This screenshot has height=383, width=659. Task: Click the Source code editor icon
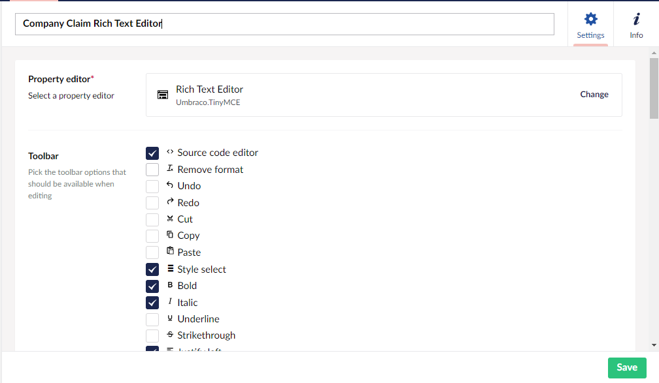(170, 152)
